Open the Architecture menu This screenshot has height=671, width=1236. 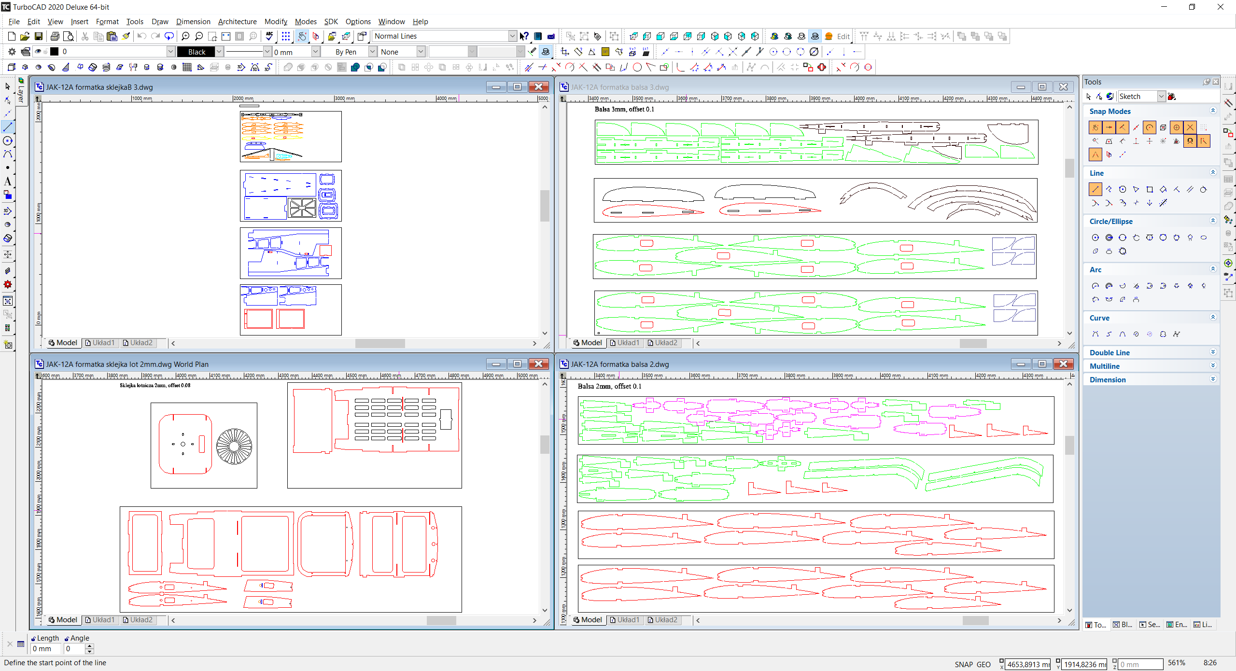click(237, 21)
